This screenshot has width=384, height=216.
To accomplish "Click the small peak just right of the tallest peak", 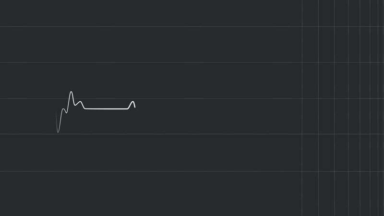I will (x=80, y=101).
